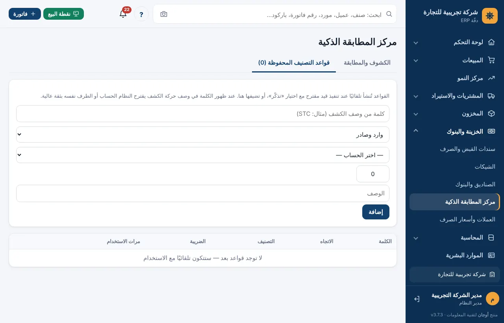Open العملات وأسعار الصرف menu item
Image resolution: width=504 pixels, height=323 pixels.
pos(455,219)
